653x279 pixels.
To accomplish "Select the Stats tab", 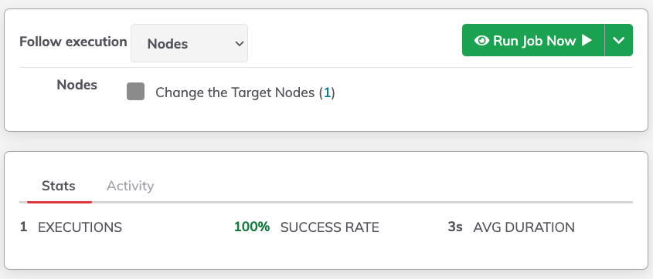I will point(59,186).
